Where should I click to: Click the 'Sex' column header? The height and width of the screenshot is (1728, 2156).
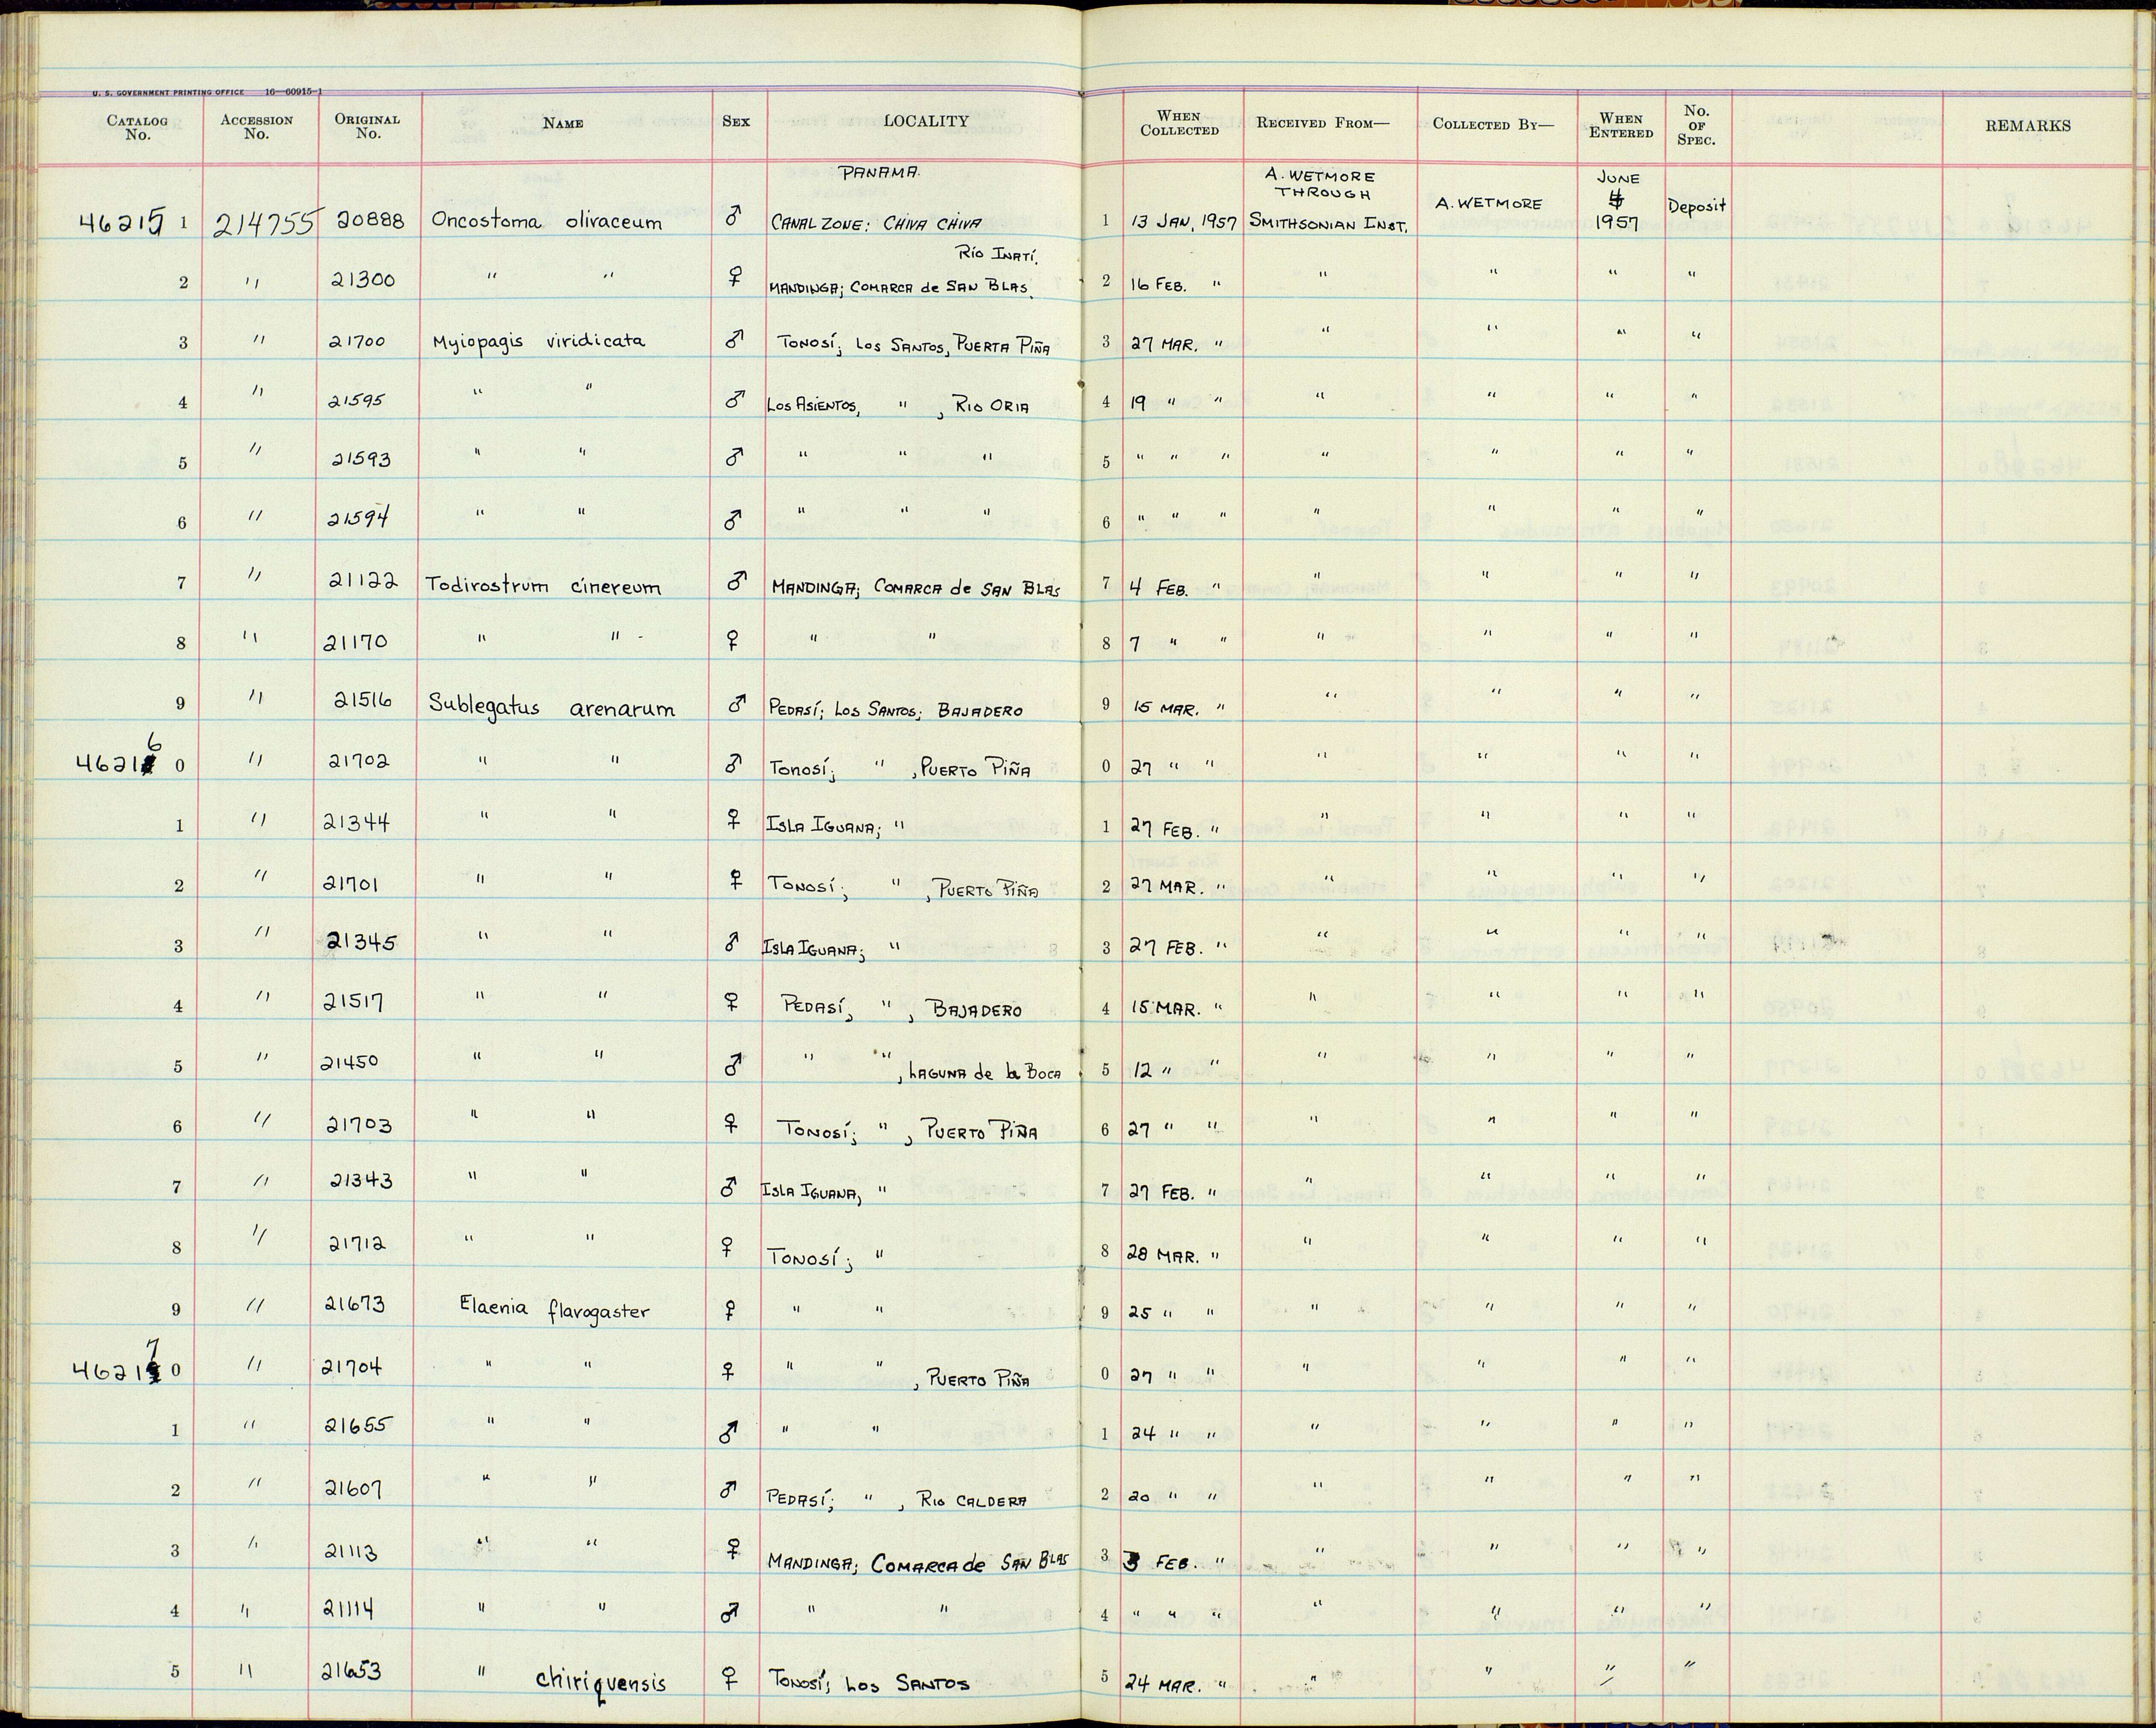pos(736,121)
